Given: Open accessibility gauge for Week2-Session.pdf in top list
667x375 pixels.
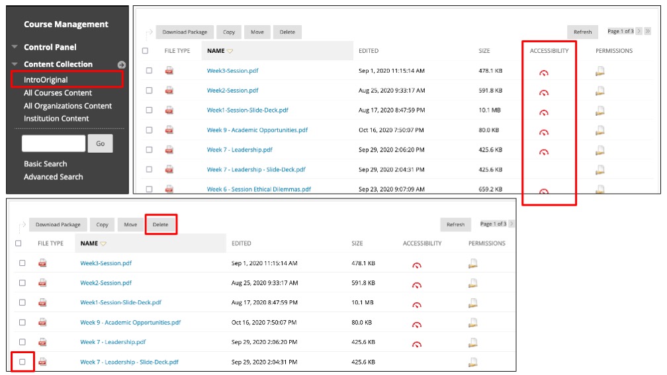Looking at the screenshot, I should point(544,93).
